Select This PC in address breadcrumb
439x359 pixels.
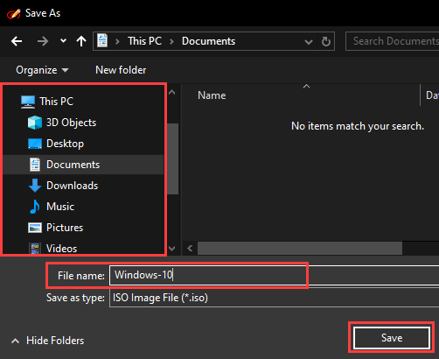(x=144, y=41)
